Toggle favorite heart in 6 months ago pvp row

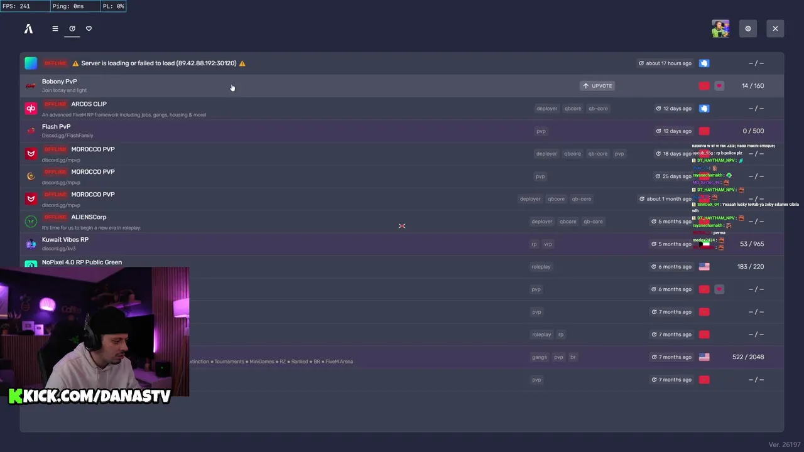(x=719, y=289)
